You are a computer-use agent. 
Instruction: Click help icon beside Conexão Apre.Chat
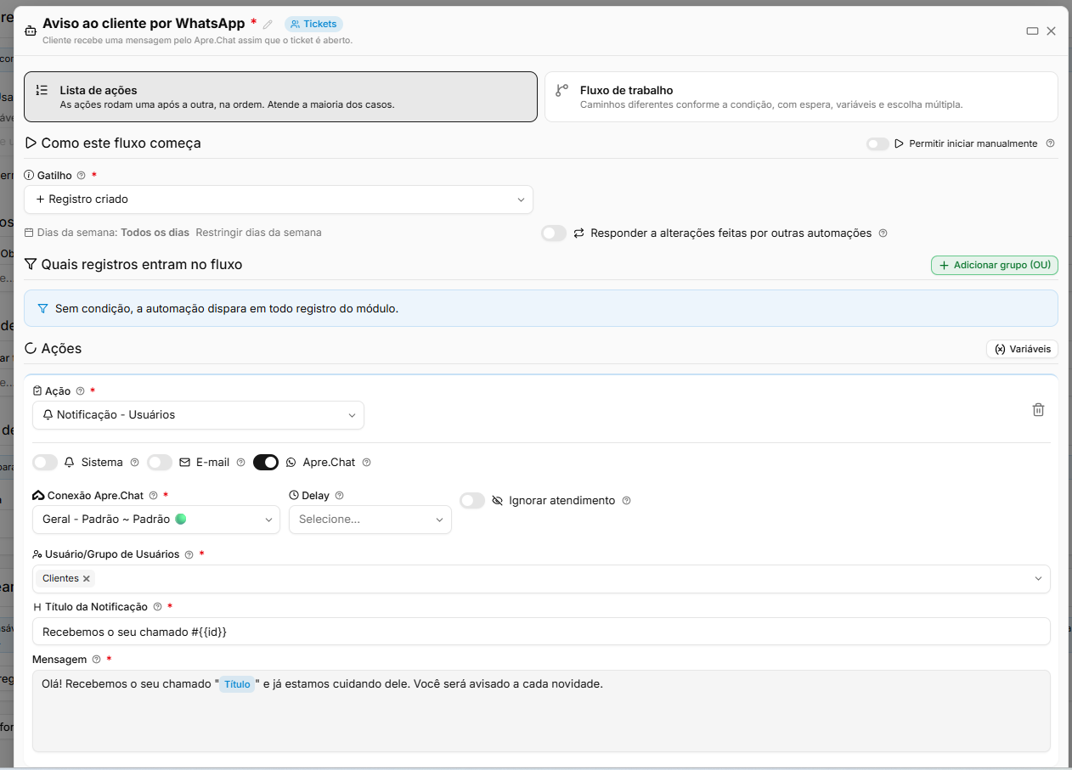coord(154,496)
